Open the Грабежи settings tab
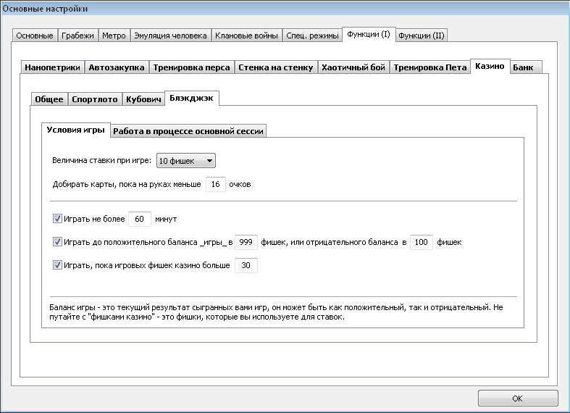This screenshot has width=570, height=413. (77, 36)
